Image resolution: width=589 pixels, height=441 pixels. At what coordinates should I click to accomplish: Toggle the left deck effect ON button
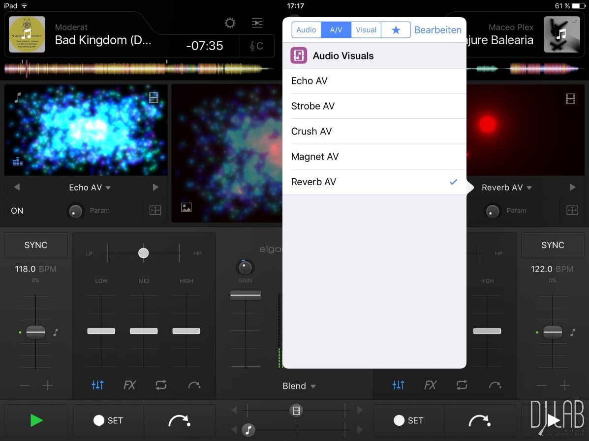click(17, 211)
